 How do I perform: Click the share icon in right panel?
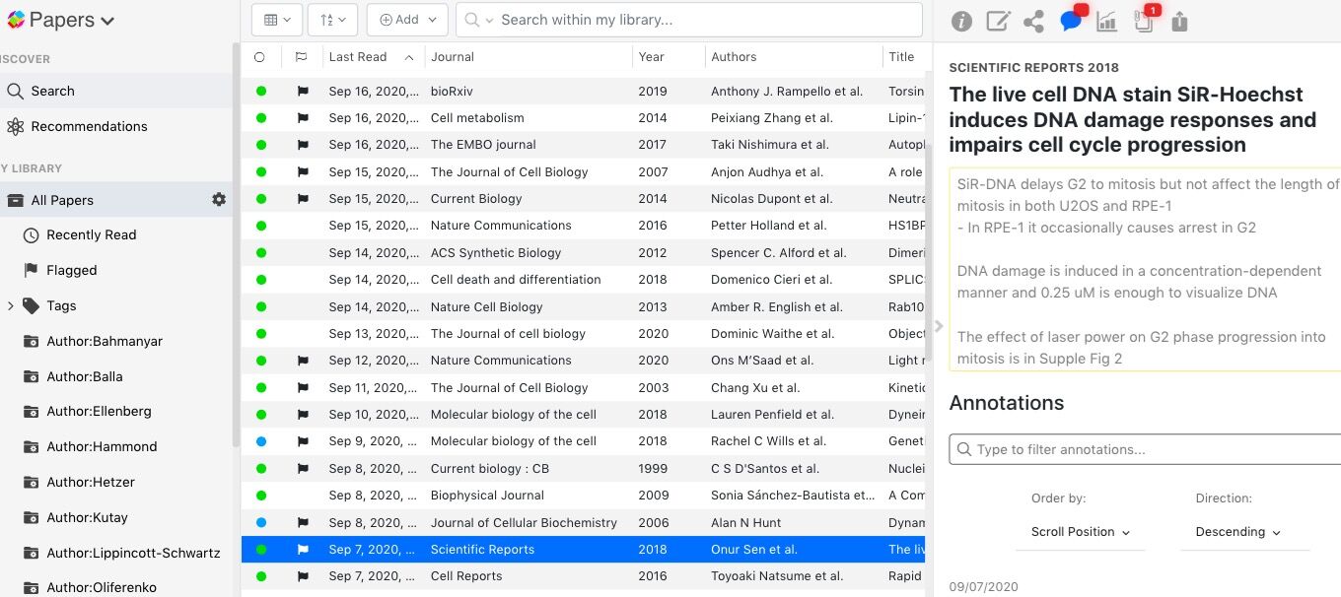point(1033,21)
